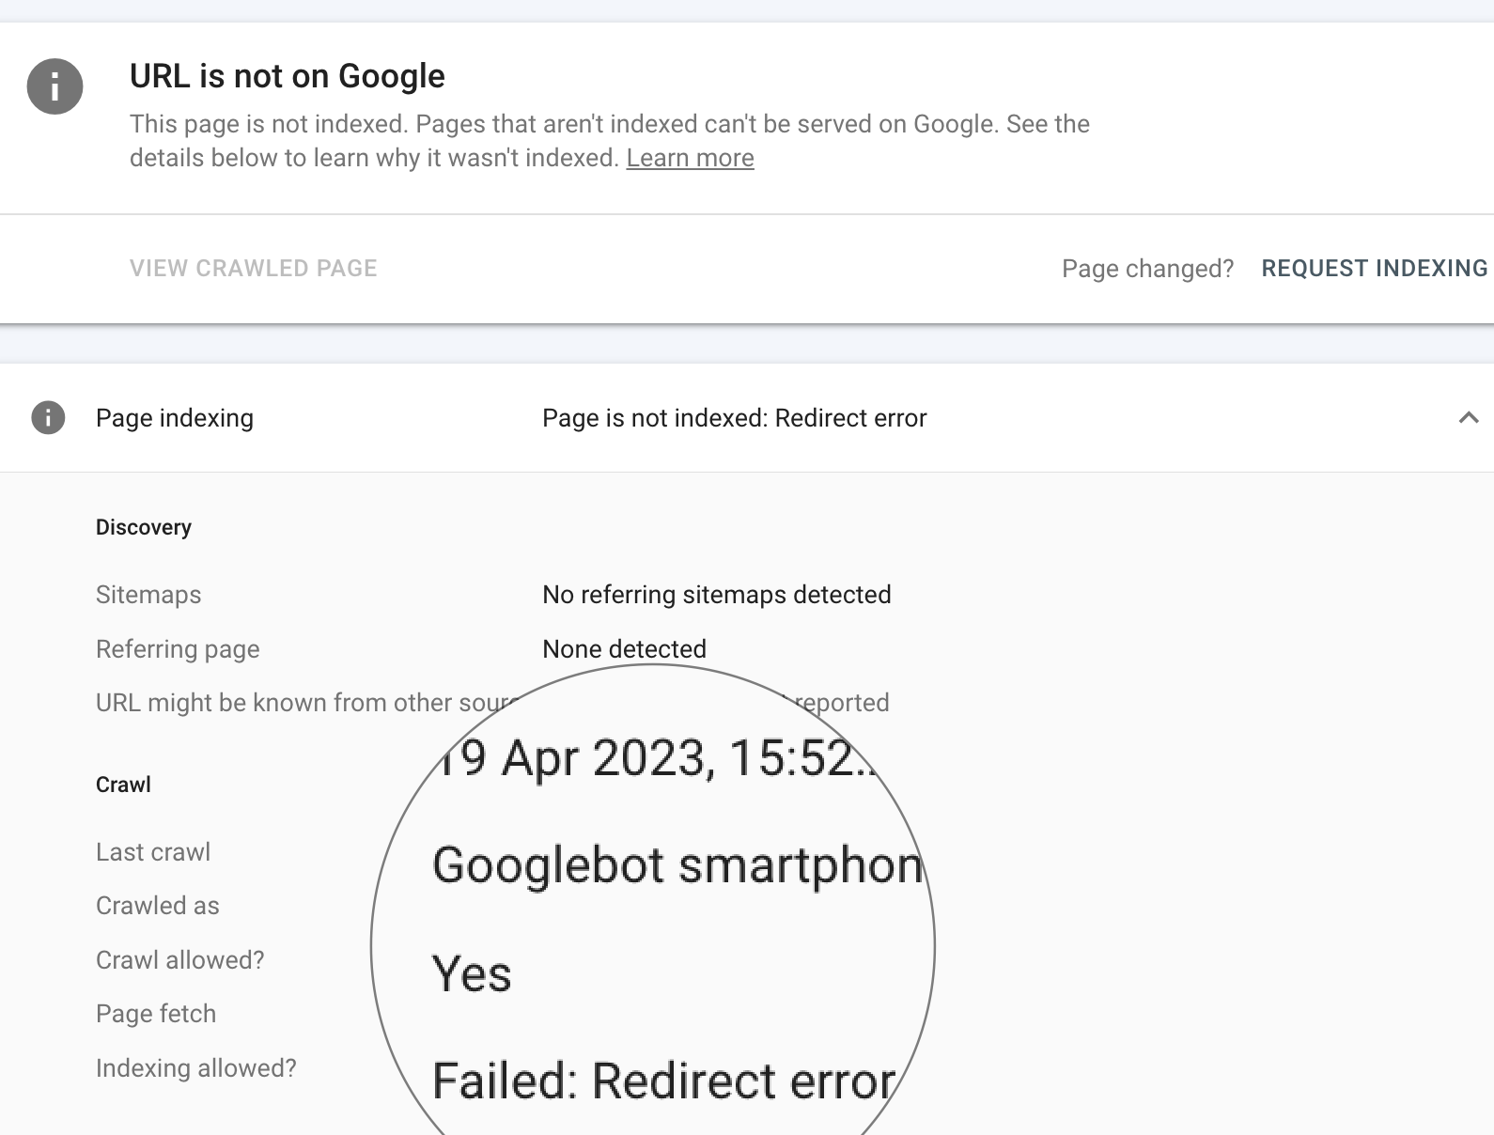Click the info icon beside URL is not on Google
Image resolution: width=1494 pixels, height=1135 pixels.
54,86
